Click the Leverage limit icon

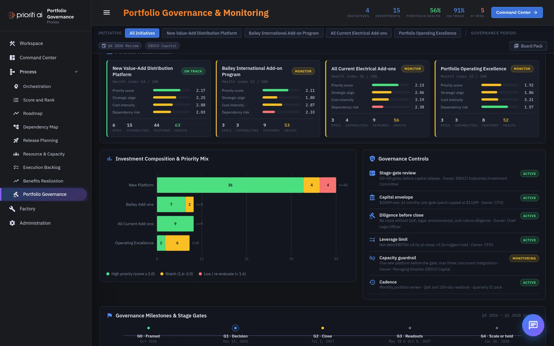click(x=372, y=239)
